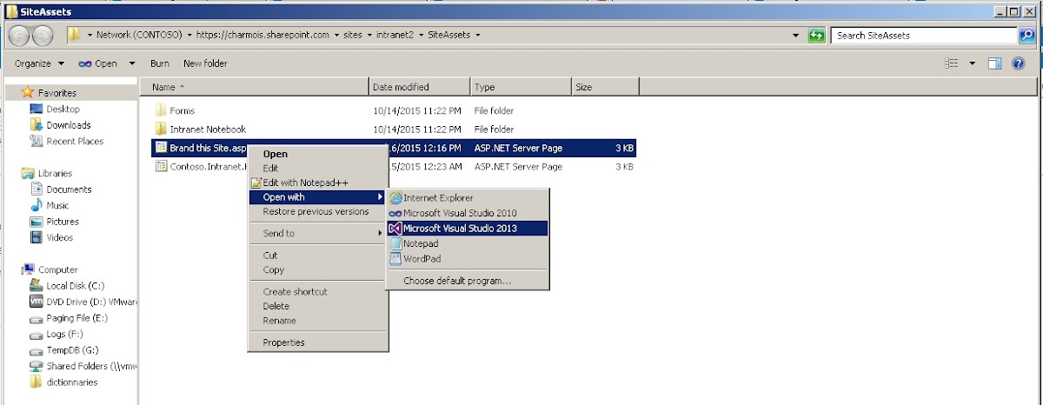Viewport: 1043px width, 405px height.
Task: Open the Organize dropdown menu
Action: (x=39, y=63)
